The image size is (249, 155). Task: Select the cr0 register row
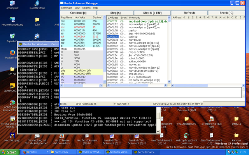pos(81,77)
